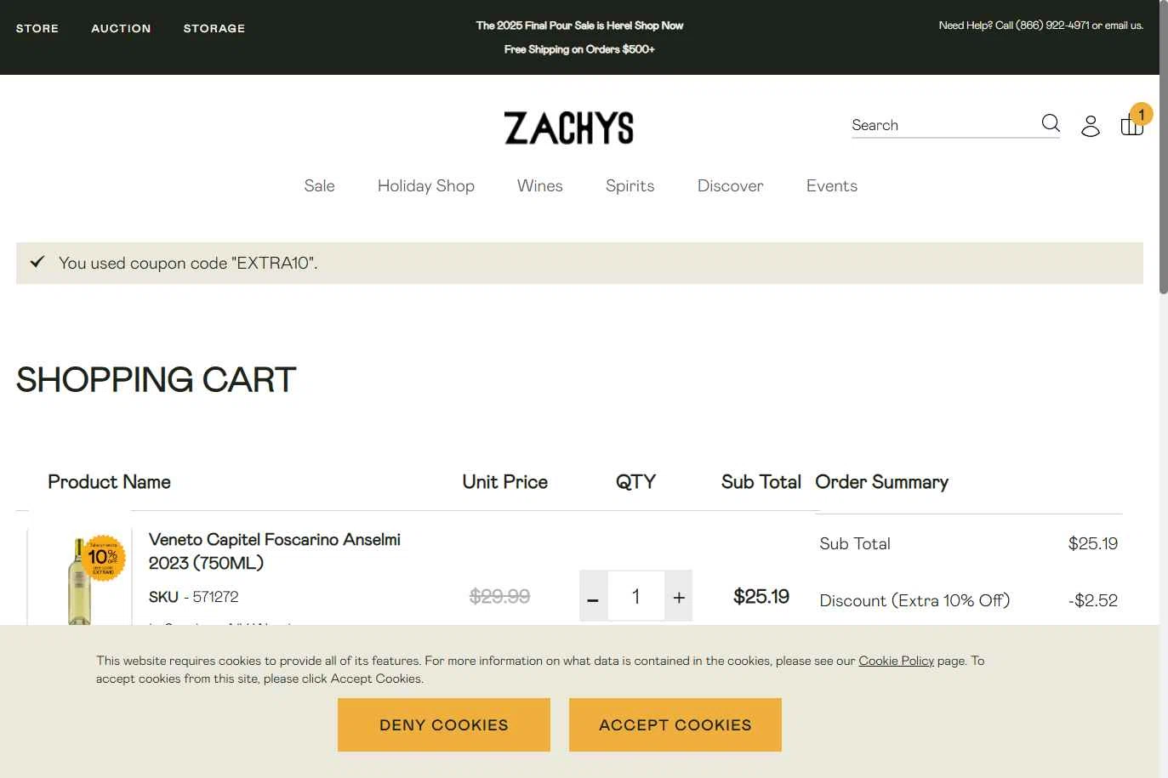Increase quantity with the plus button
1168x778 pixels.
tap(679, 597)
